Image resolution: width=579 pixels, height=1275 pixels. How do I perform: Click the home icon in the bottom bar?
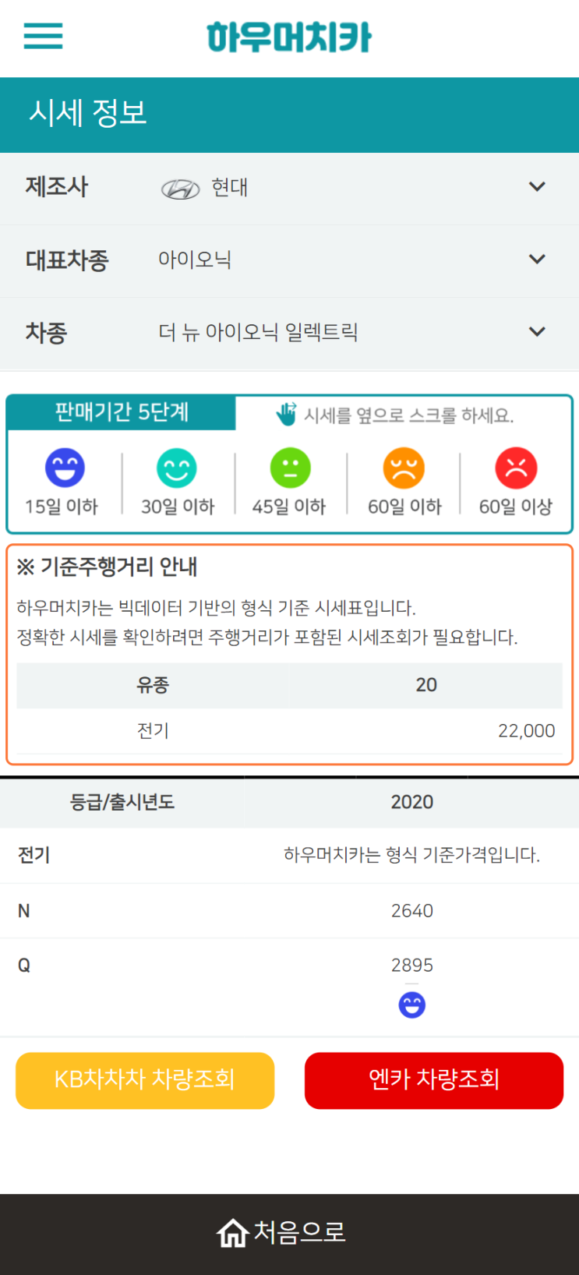pos(232,1233)
